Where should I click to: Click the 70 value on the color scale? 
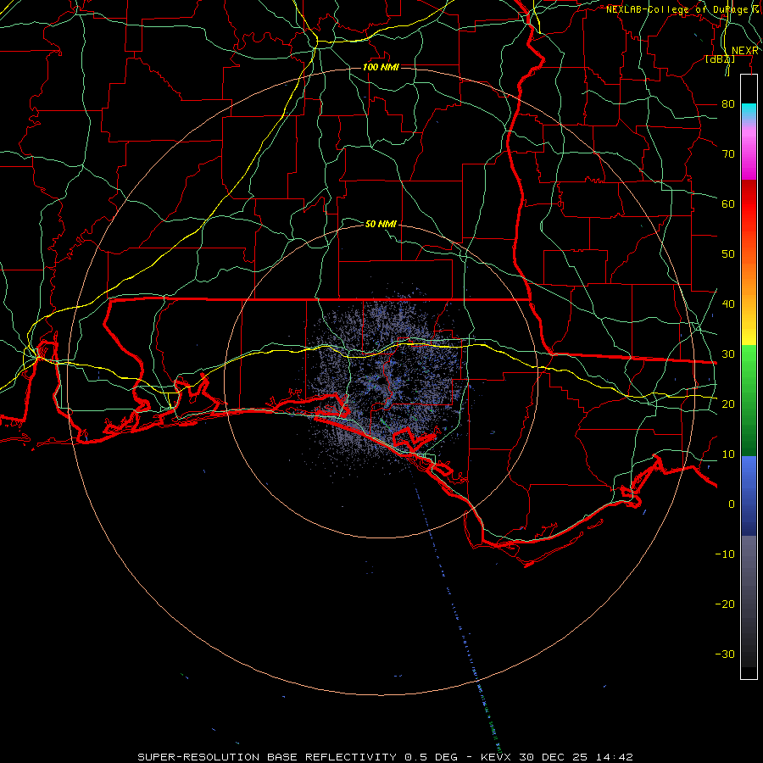click(728, 153)
